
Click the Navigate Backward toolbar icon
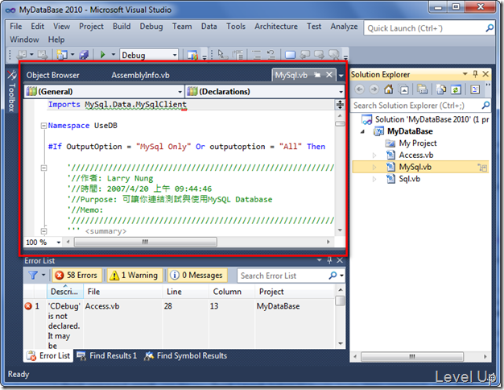pyautogui.click(x=23, y=55)
